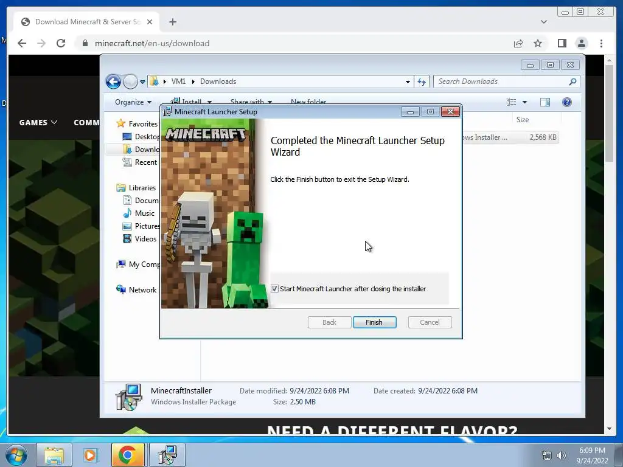Select Network in navigation pane
The height and width of the screenshot is (467, 623).
click(136, 290)
